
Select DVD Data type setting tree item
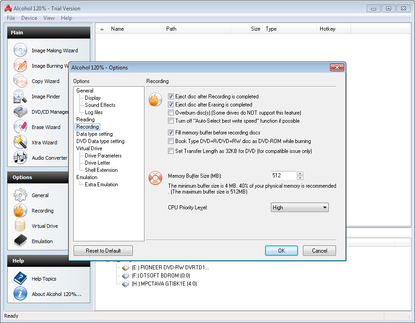click(100, 141)
